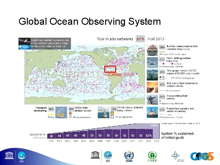Click the 75% drifting buoy array box
Screen dimensions: 220x165
(162, 60)
